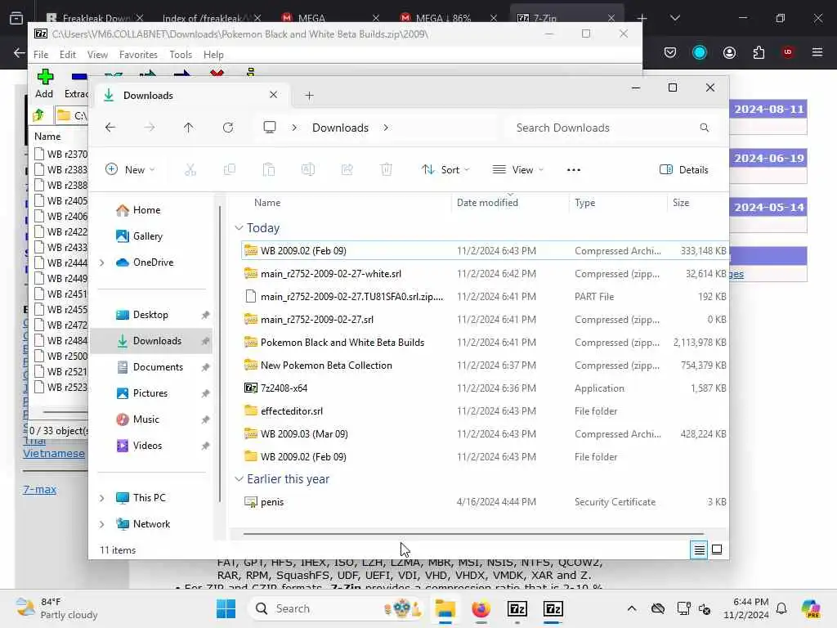This screenshot has width=837, height=628.
Task: Click the 7-Zip up-folder icon
Action: pyautogui.click(x=38, y=115)
